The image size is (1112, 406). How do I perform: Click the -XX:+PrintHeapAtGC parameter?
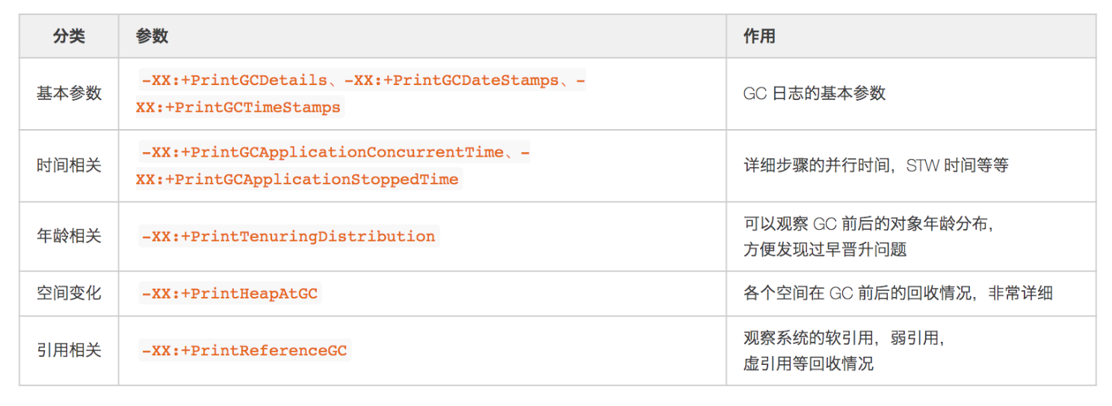[x=229, y=293]
